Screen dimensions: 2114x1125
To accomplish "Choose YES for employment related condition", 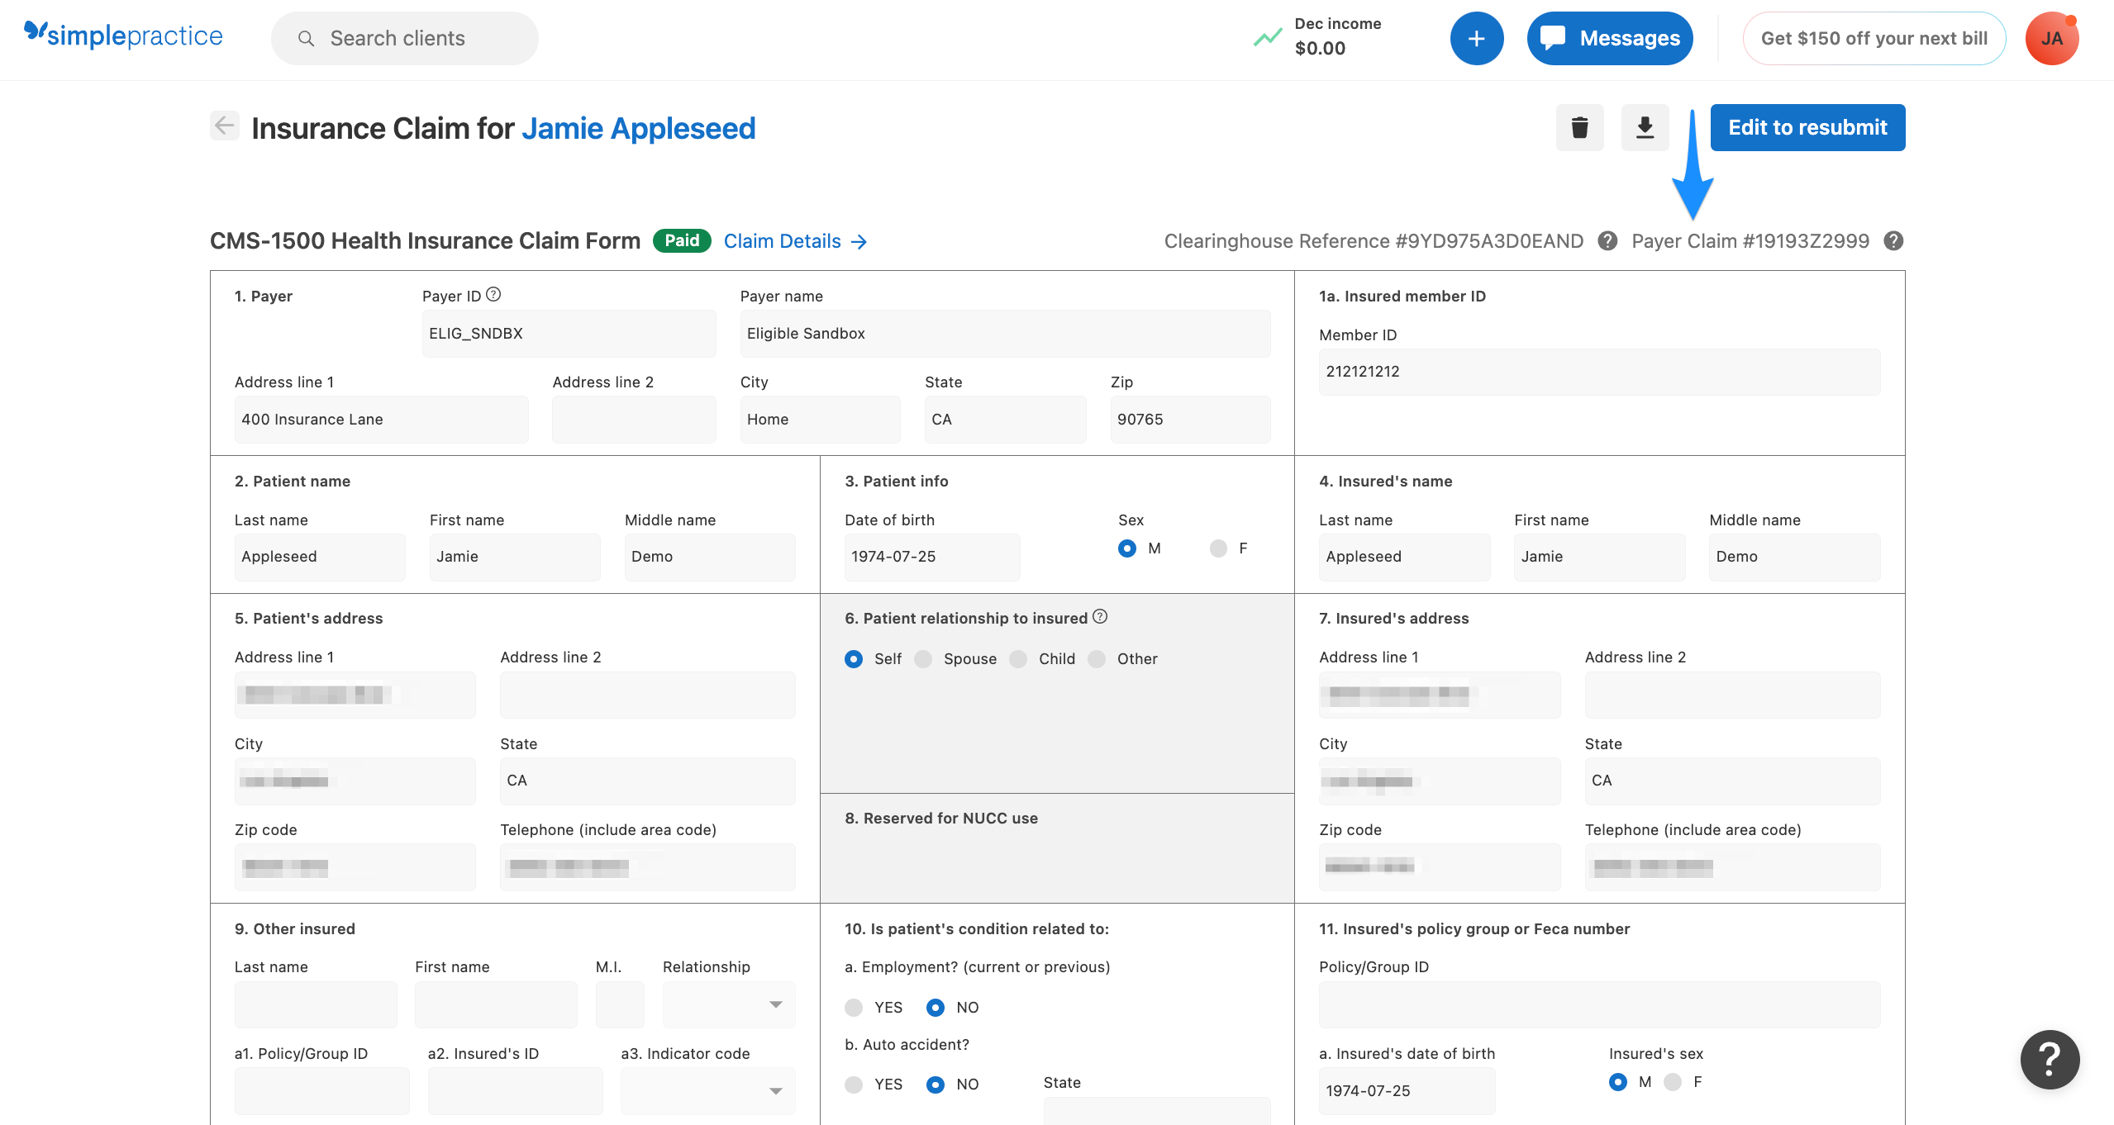I will [854, 1007].
